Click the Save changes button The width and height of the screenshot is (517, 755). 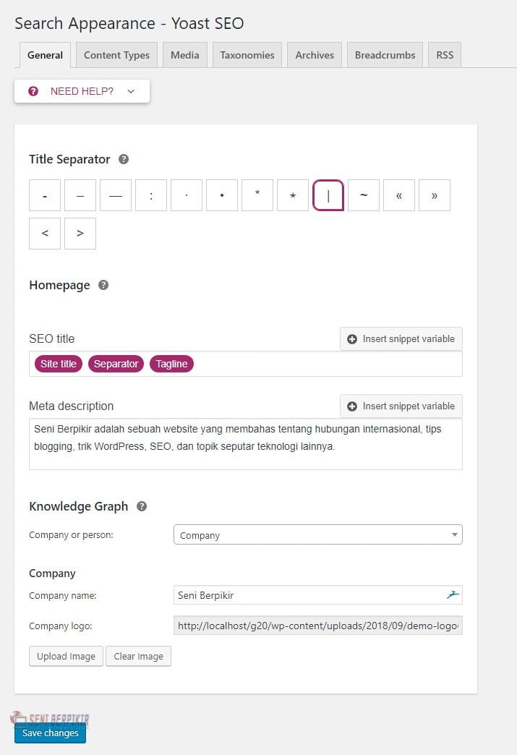point(50,733)
